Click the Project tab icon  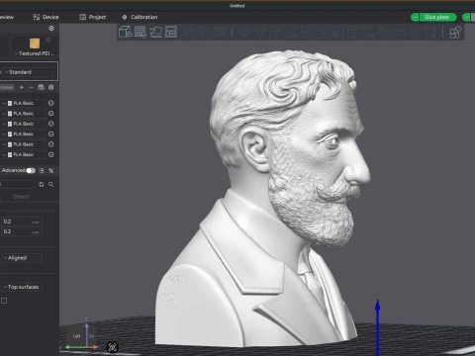point(83,17)
